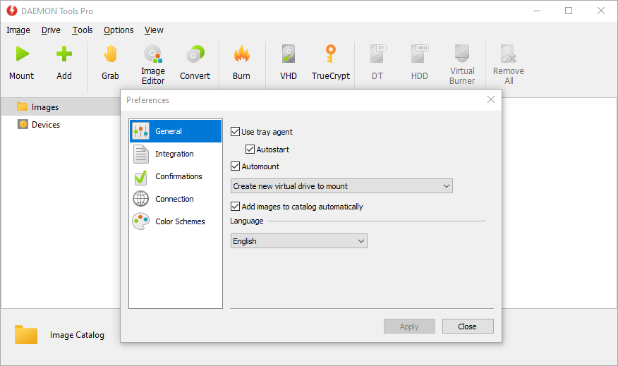Open the Color Schemes preferences section
Viewport: 618px width, 366px height.
176,221
